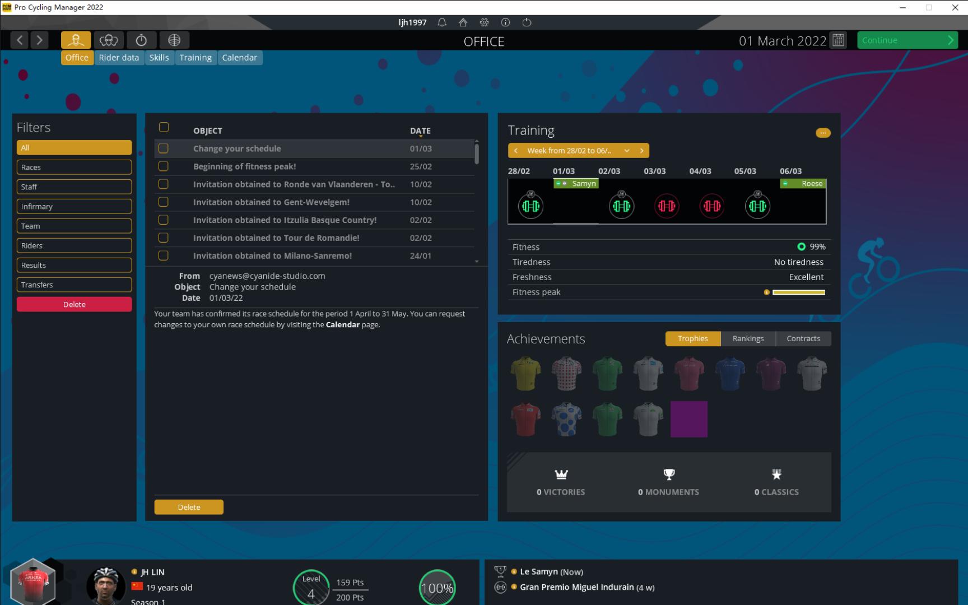This screenshot has width=968, height=605.
Task: Click the 28/02 green training dumbbell icon
Action: (x=530, y=206)
